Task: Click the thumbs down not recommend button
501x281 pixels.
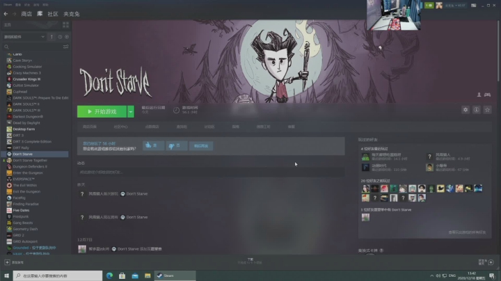Action: pos(176,145)
